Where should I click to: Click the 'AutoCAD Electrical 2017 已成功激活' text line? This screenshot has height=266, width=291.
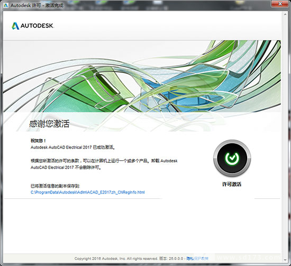click(73, 148)
